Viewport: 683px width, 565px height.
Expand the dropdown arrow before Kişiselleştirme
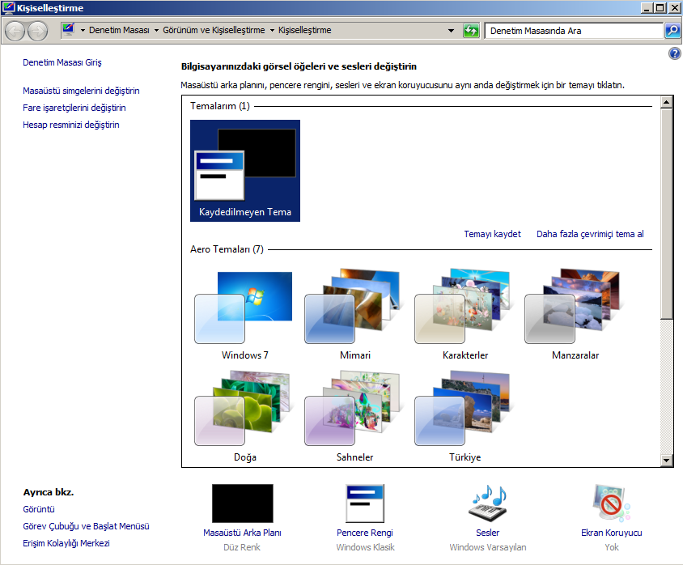(272, 31)
